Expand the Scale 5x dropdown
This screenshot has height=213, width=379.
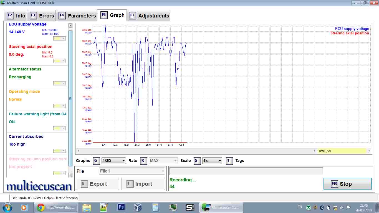(212, 161)
